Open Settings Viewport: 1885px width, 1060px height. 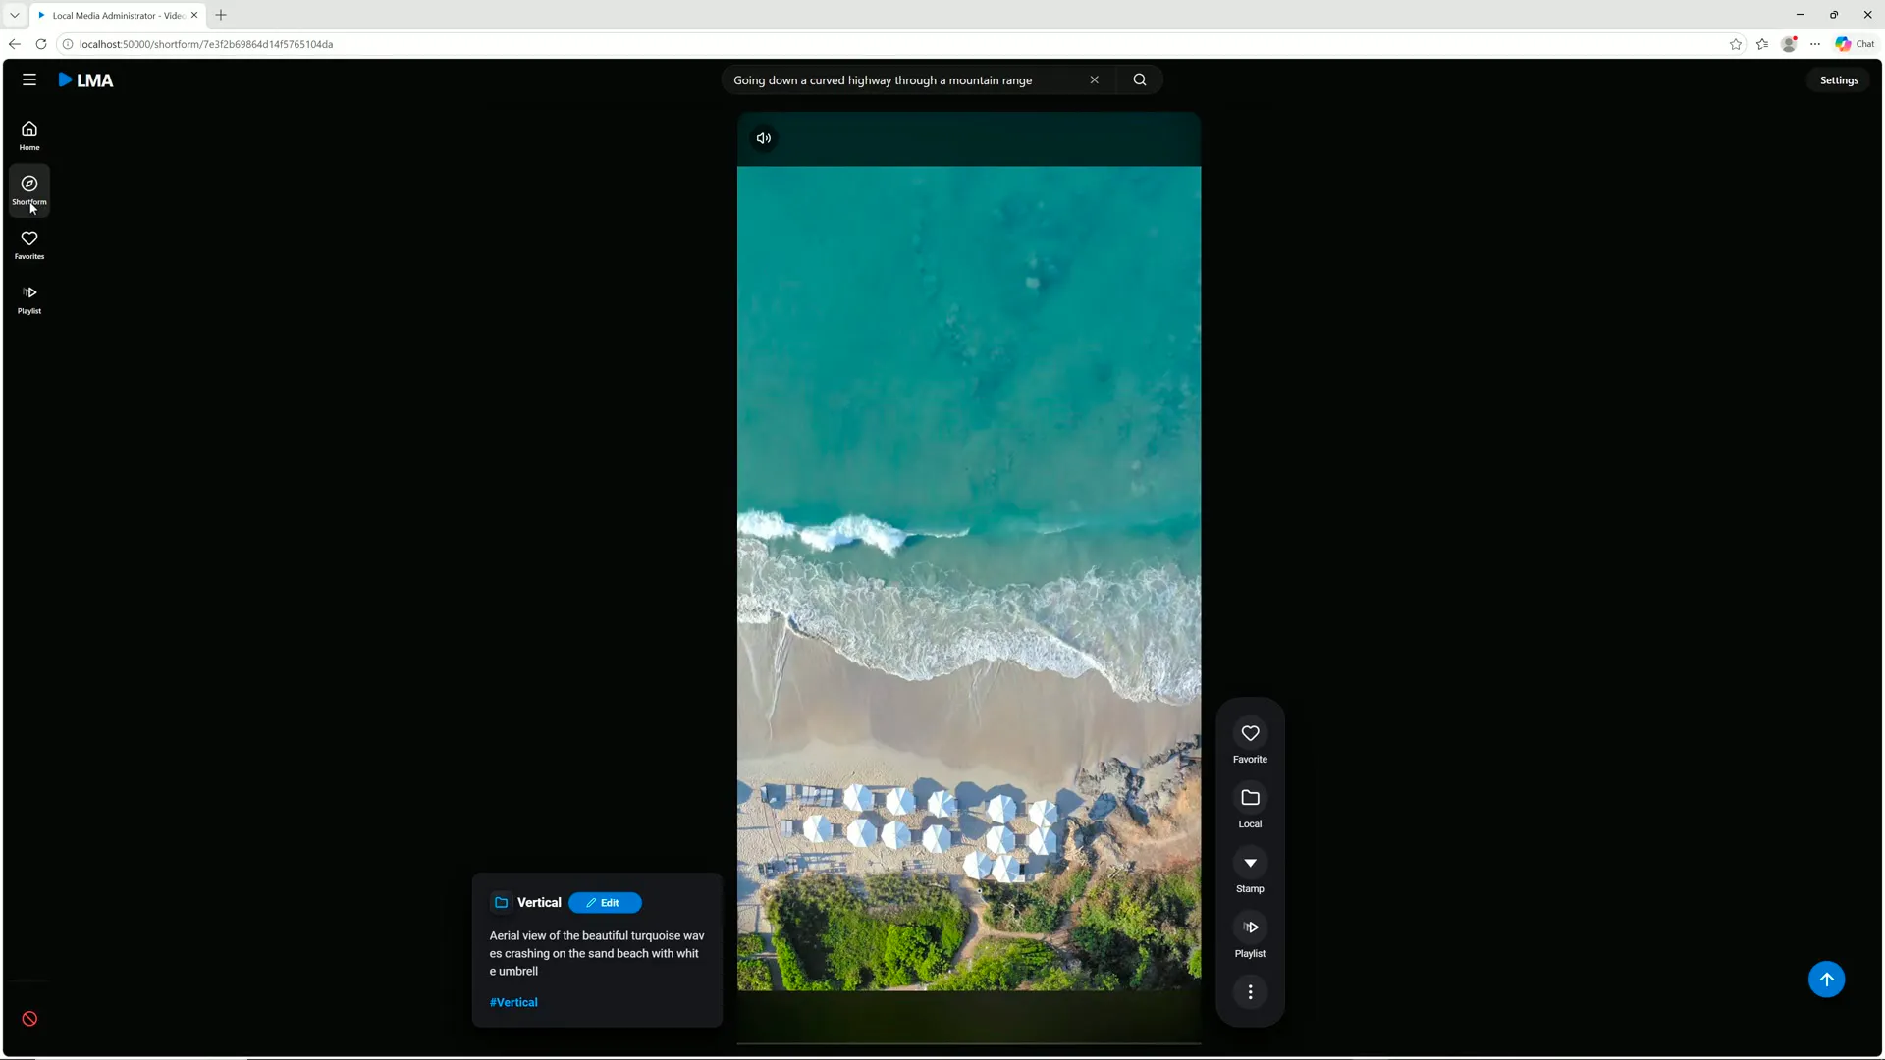point(1839,80)
